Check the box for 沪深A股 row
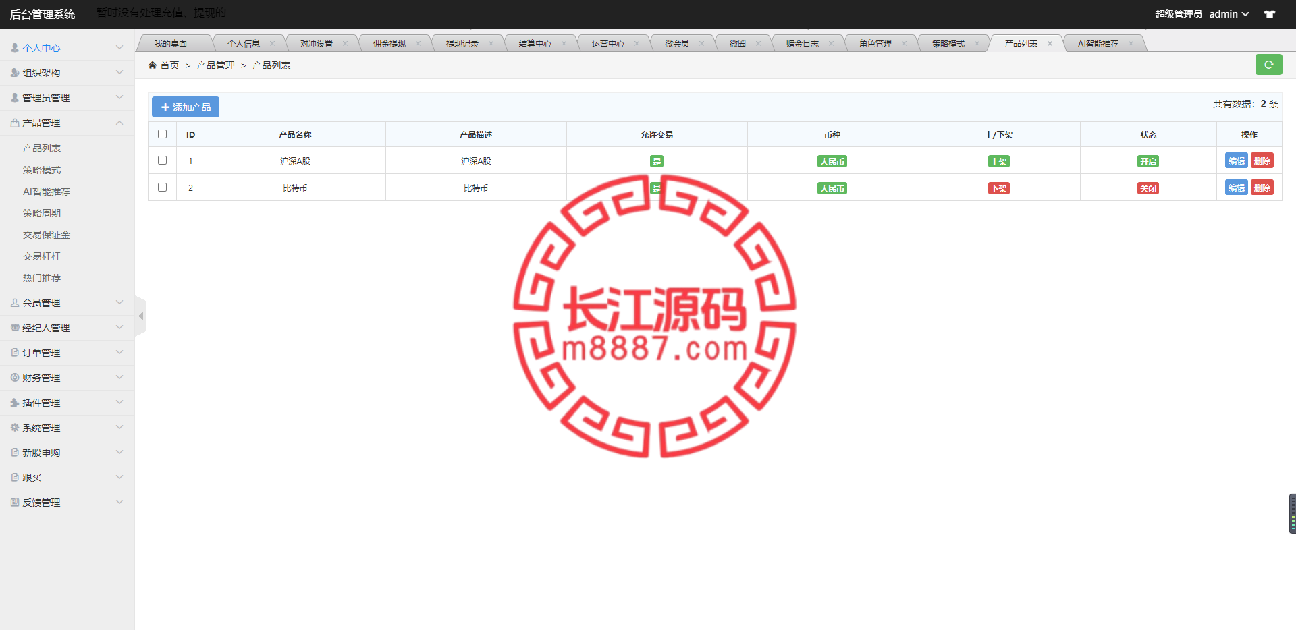This screenshot has width=1296, height=630. (162, 161)
